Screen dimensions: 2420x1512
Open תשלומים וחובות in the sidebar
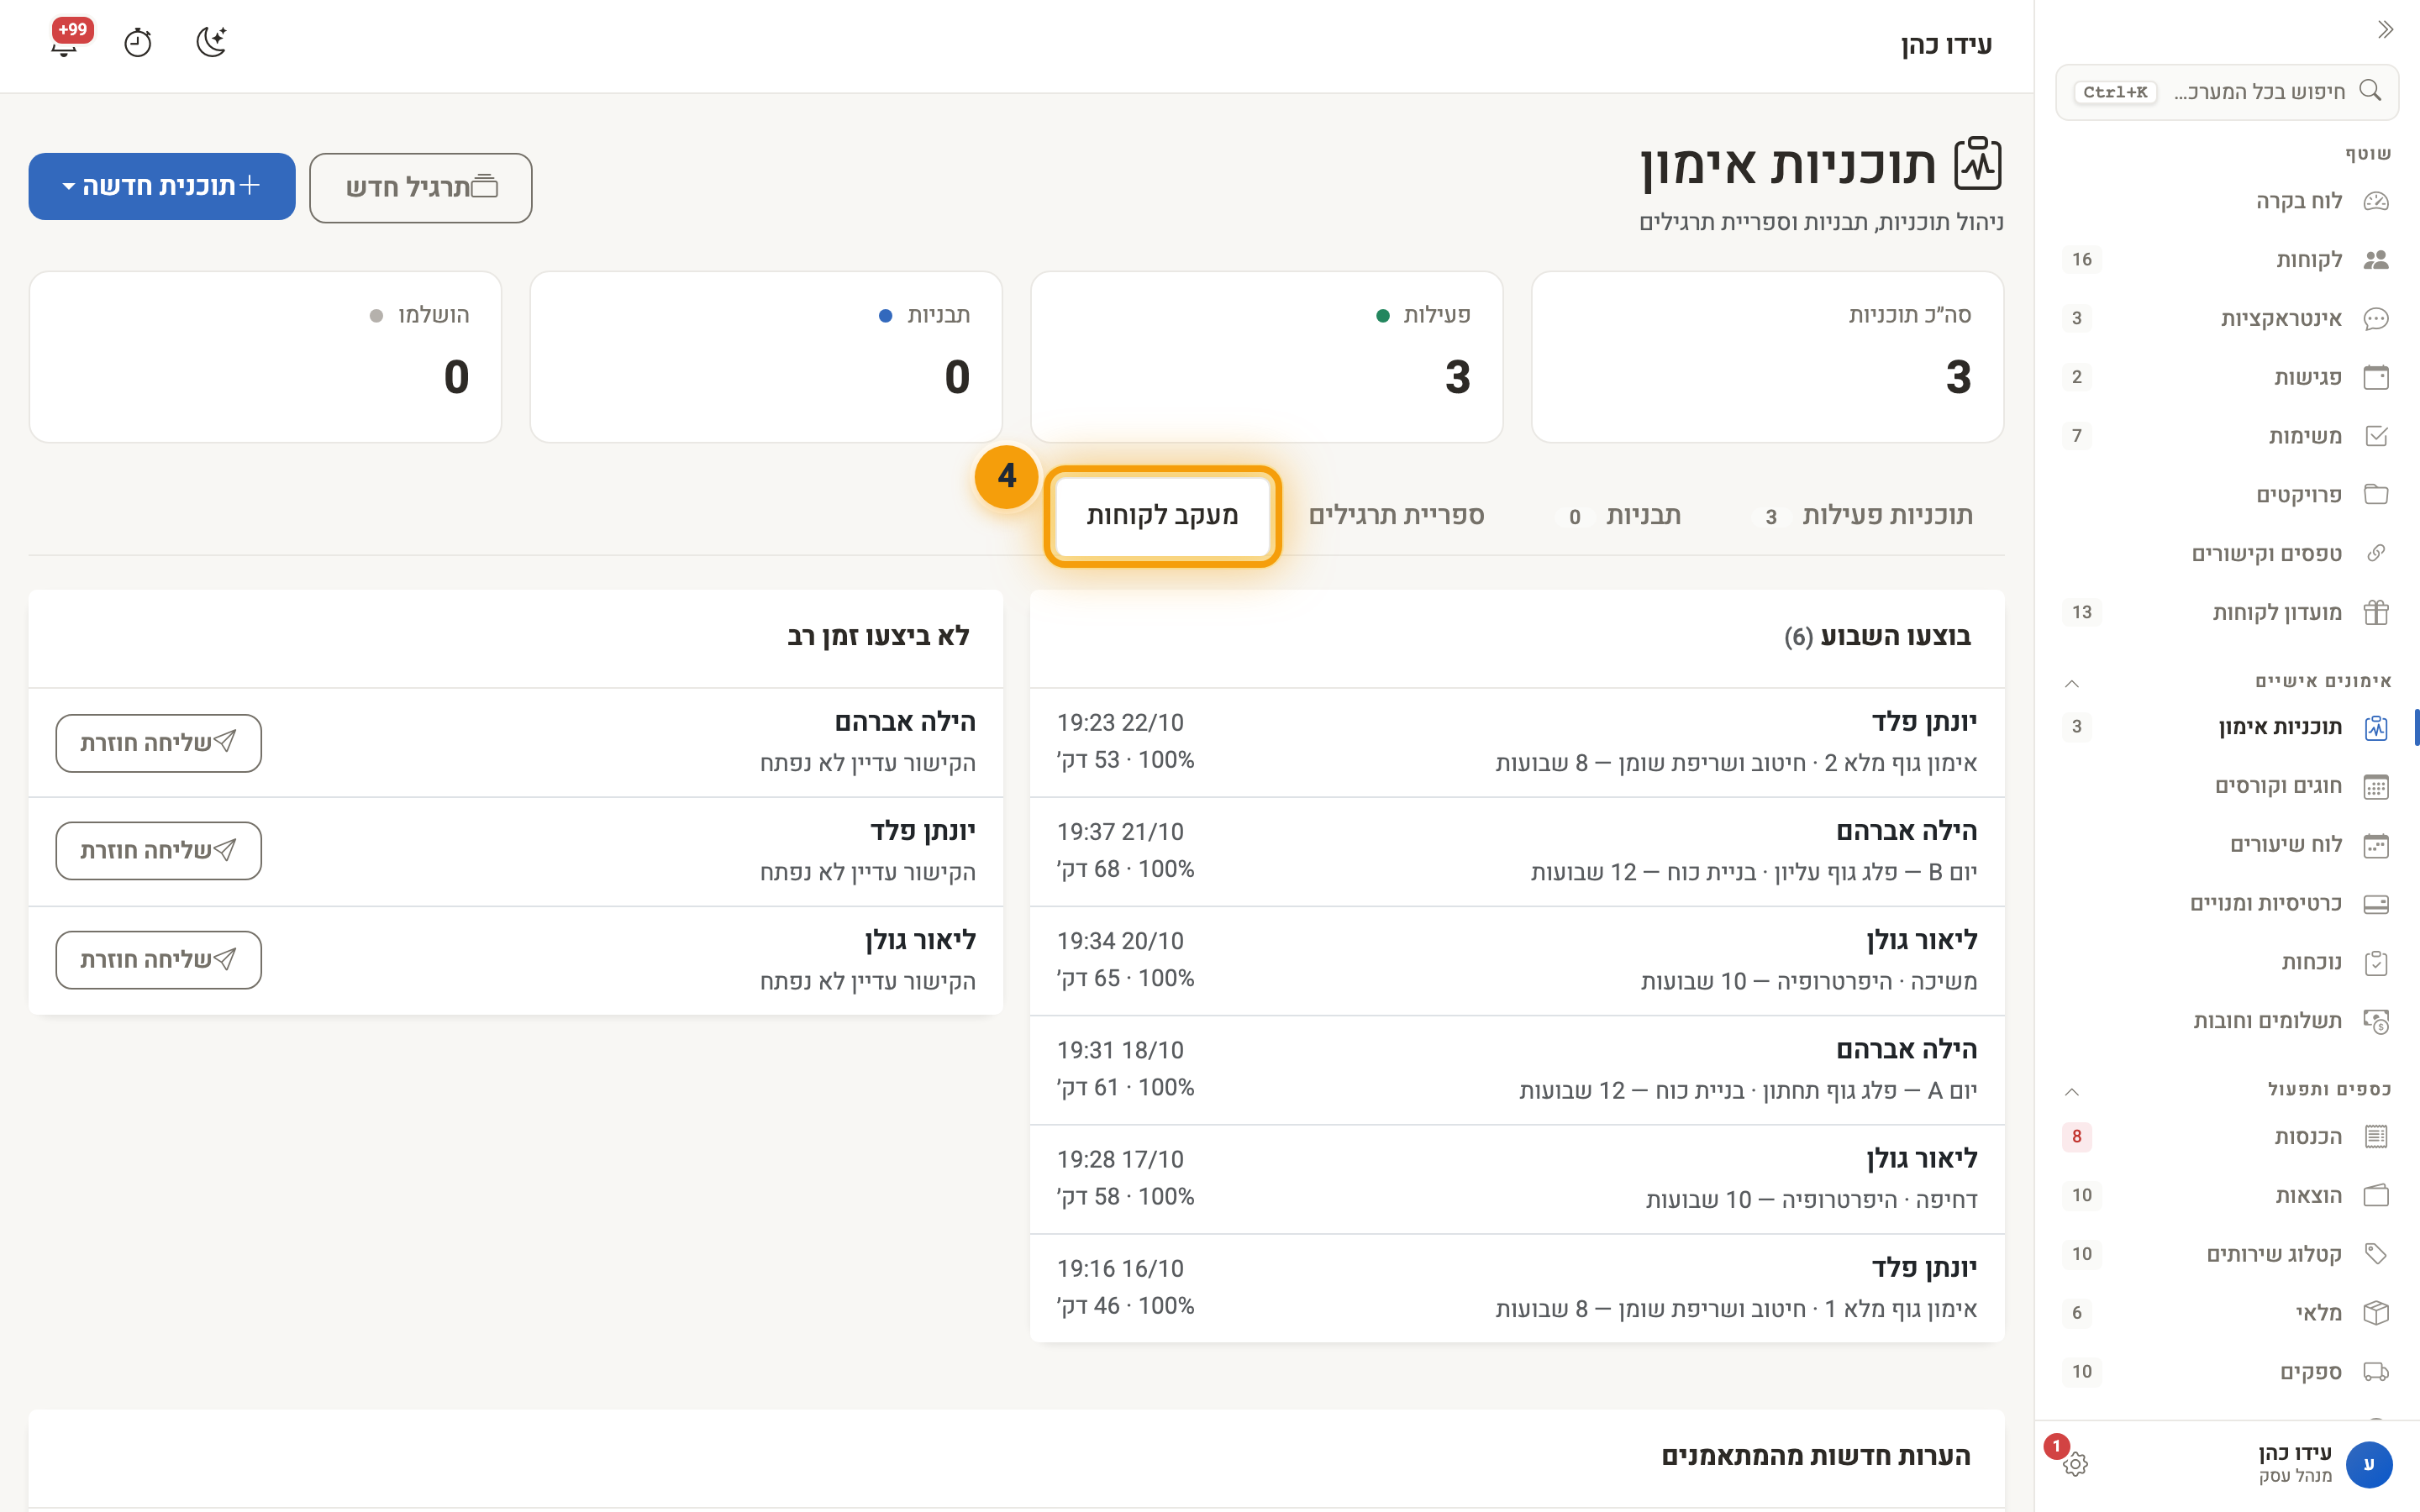2226,1021
